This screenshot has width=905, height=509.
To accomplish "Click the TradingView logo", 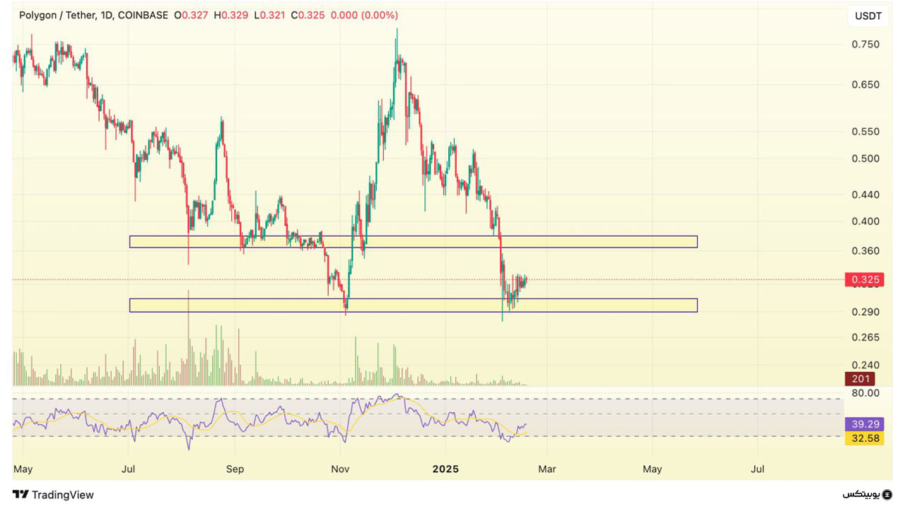I will 53,495.
